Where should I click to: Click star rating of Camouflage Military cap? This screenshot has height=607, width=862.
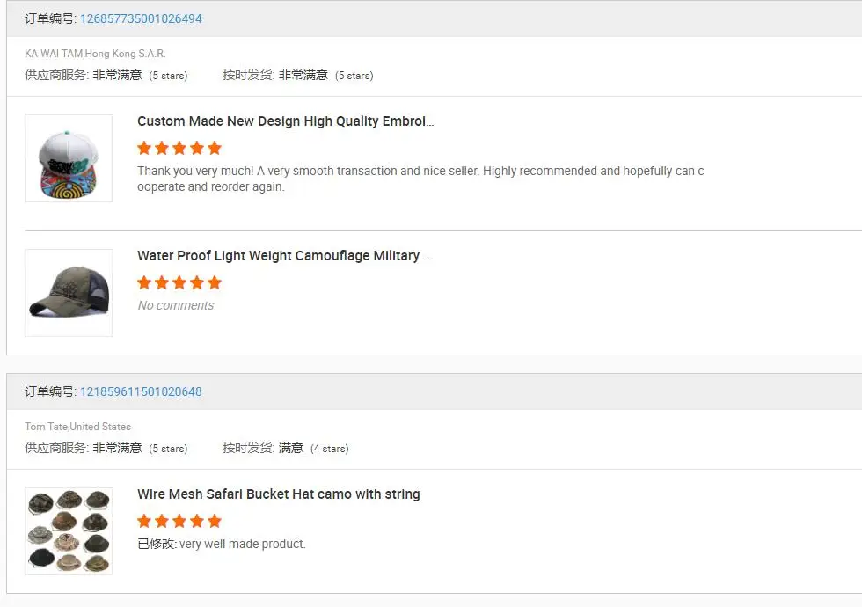coord(179,282)
